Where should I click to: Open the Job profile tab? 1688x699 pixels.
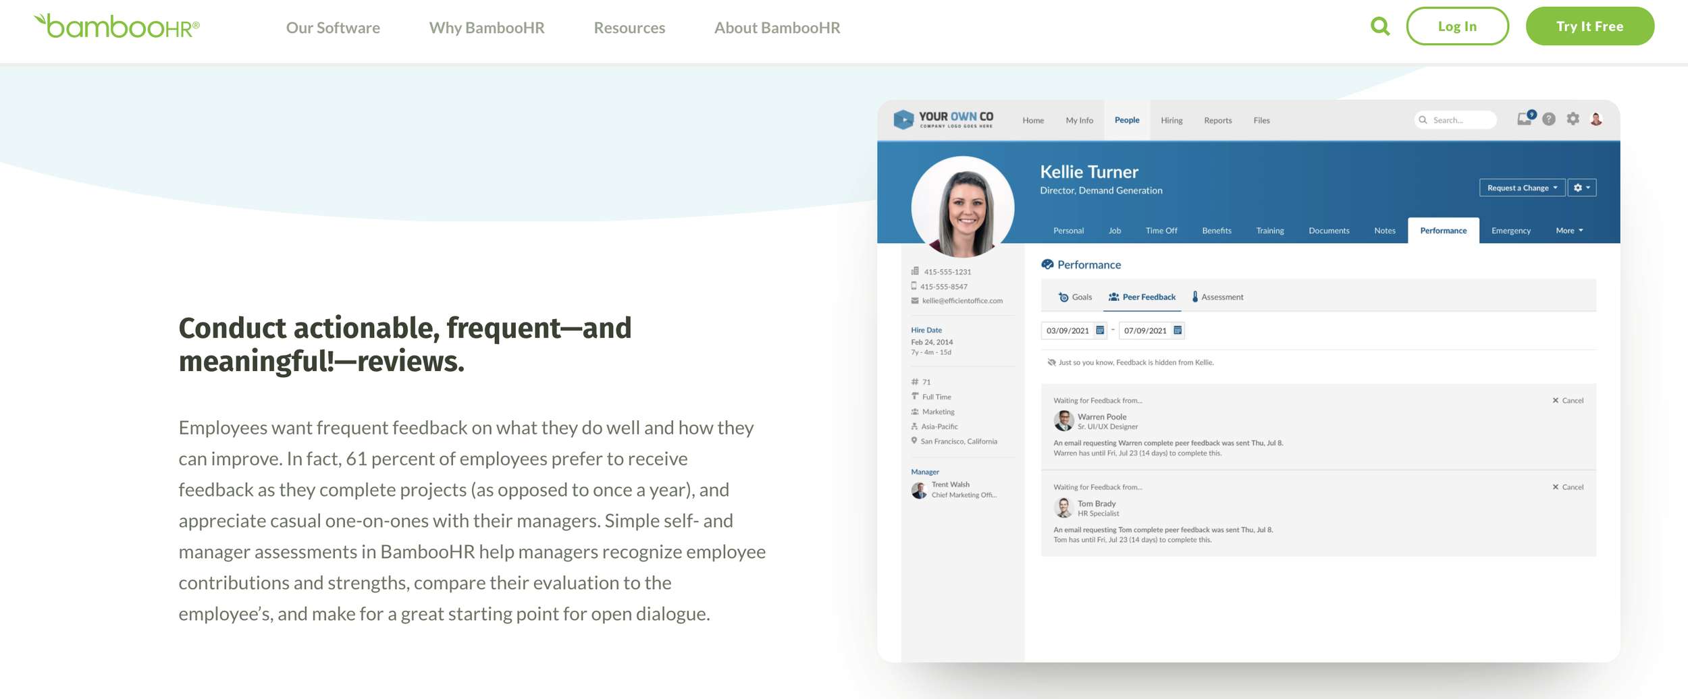(x=1115, y=231)
